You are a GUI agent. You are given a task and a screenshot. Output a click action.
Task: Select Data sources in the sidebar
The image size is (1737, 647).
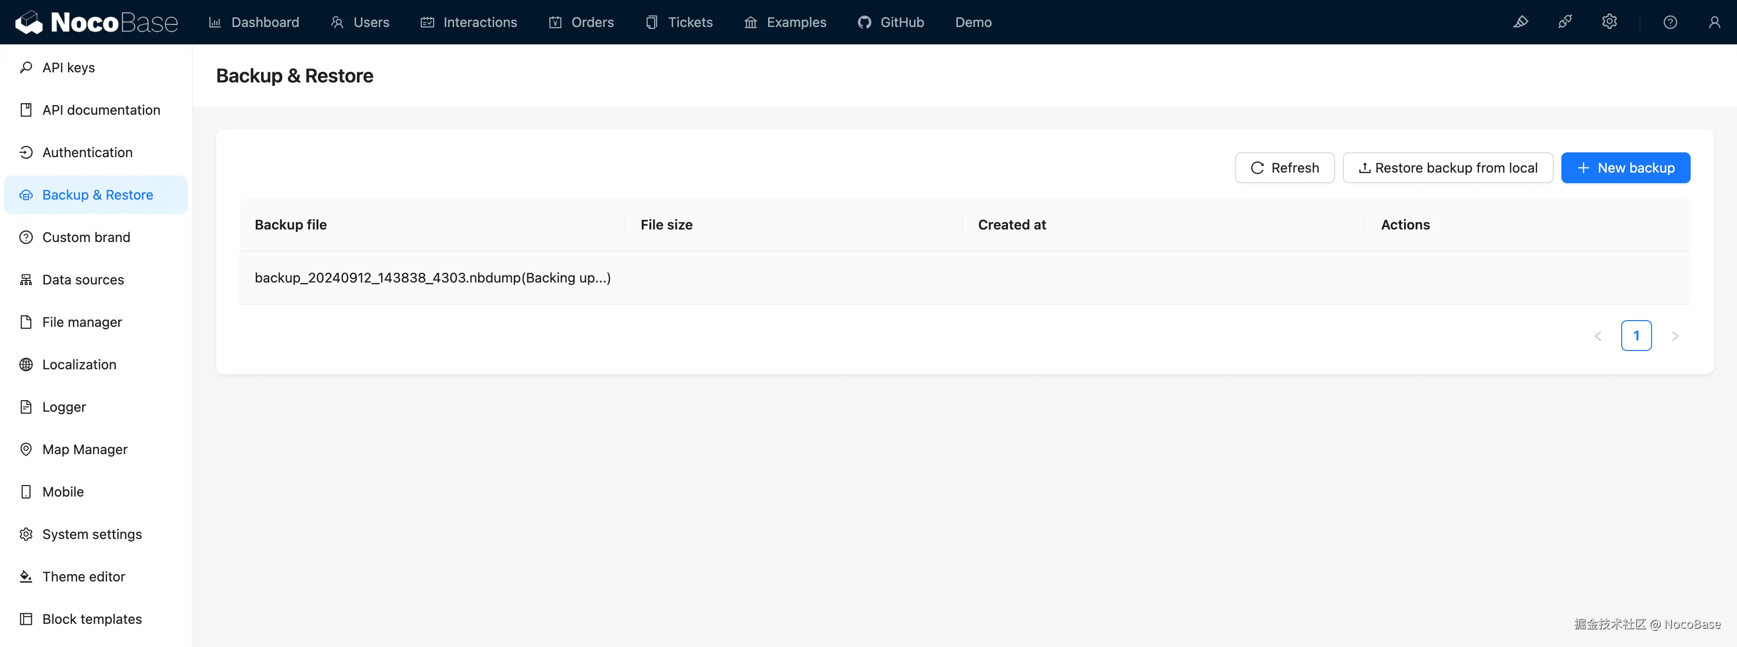tap(82, 279)
